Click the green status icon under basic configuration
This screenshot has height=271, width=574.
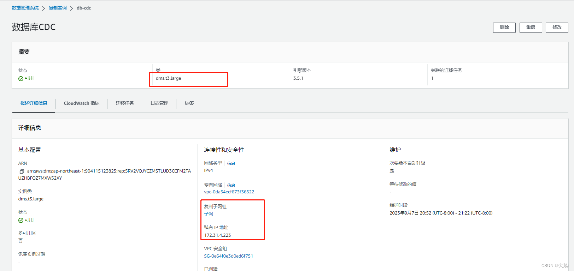pyautogui.click(x=21, y=220)
